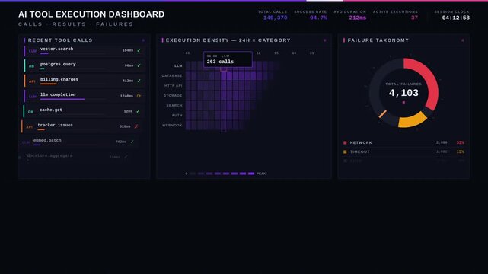This screenshot has height=274, width=488.
Task: Click the 263 calls tooltip
Action: point(228,59)
